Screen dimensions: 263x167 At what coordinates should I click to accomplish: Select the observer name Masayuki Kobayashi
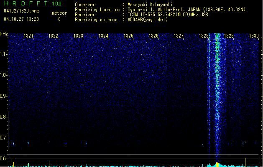150,5
